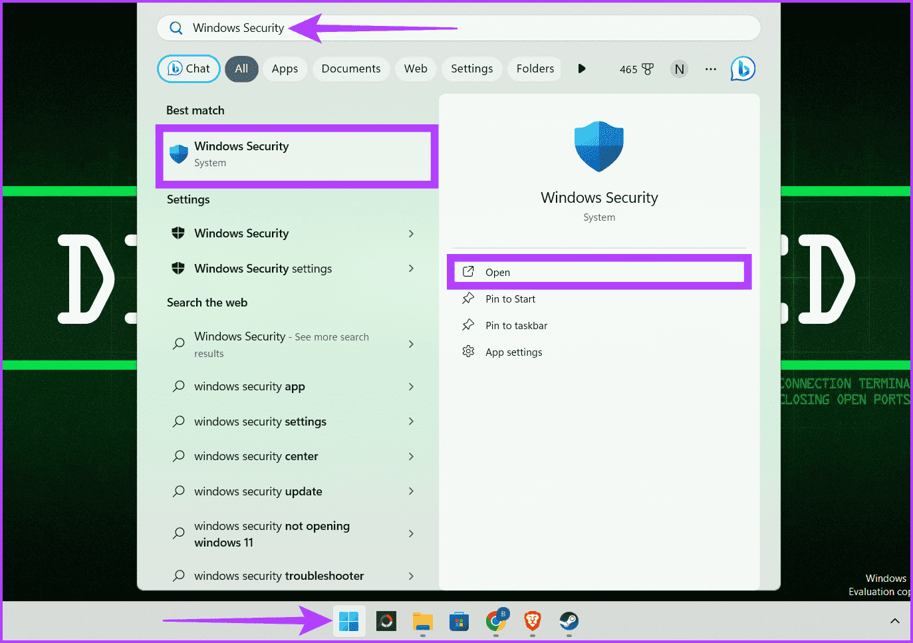This screenshot has width=913, height=643.
Task: Click Pin to Start option
Action: point(599,299)
